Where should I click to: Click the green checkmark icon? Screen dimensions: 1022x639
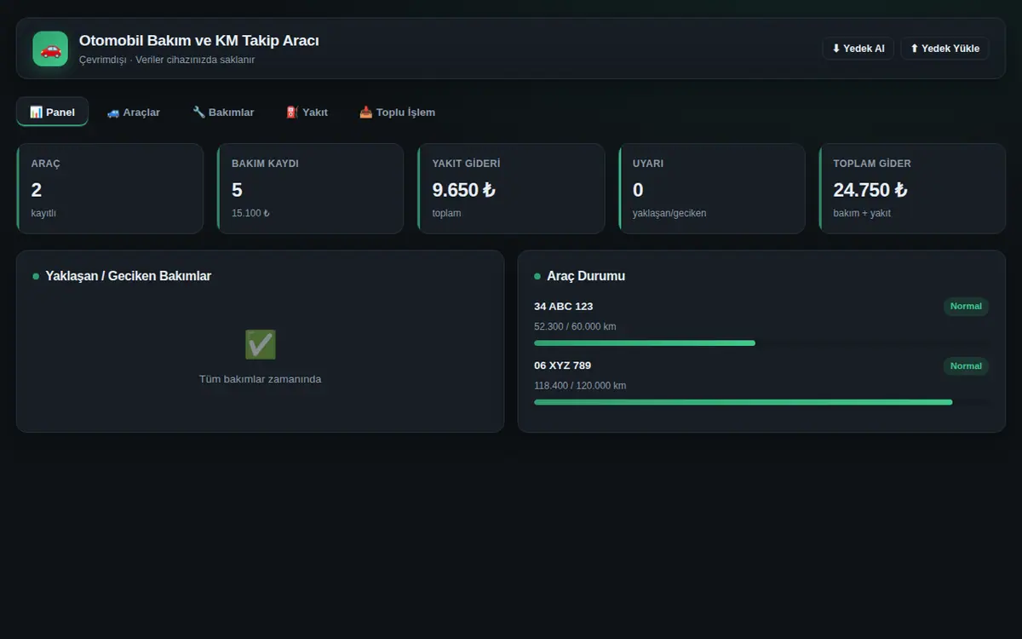click(x=261, y=344)
